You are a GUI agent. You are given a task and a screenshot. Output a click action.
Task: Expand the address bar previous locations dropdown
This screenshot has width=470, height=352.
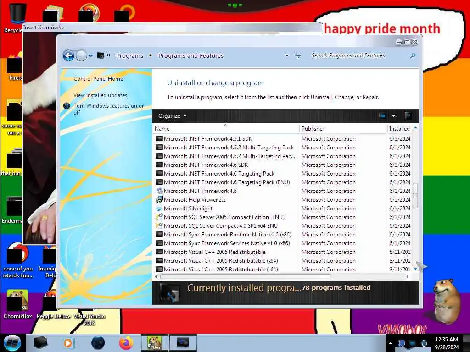tap(287, 55)
